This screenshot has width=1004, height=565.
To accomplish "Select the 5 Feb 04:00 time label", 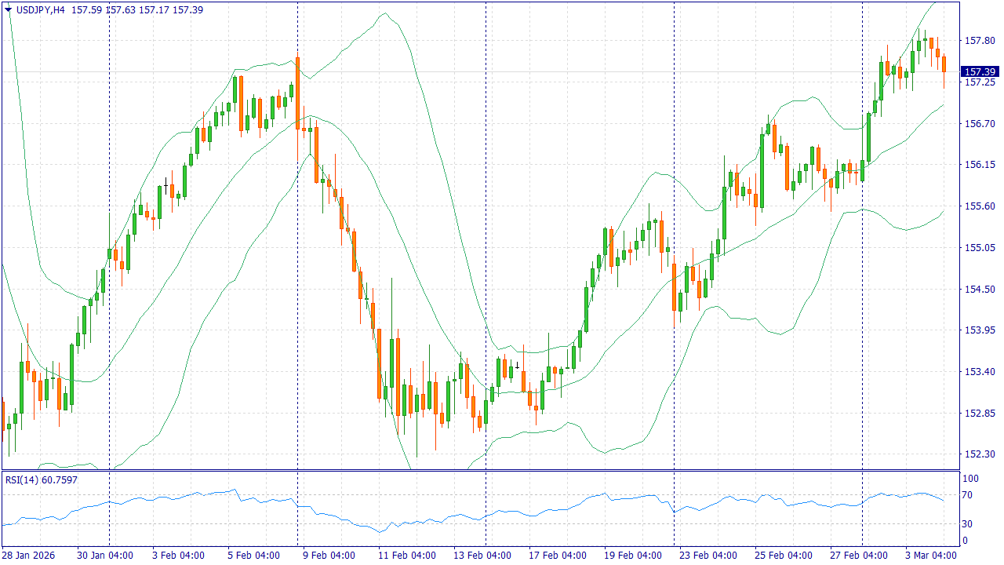I will [x=253, y=556].
